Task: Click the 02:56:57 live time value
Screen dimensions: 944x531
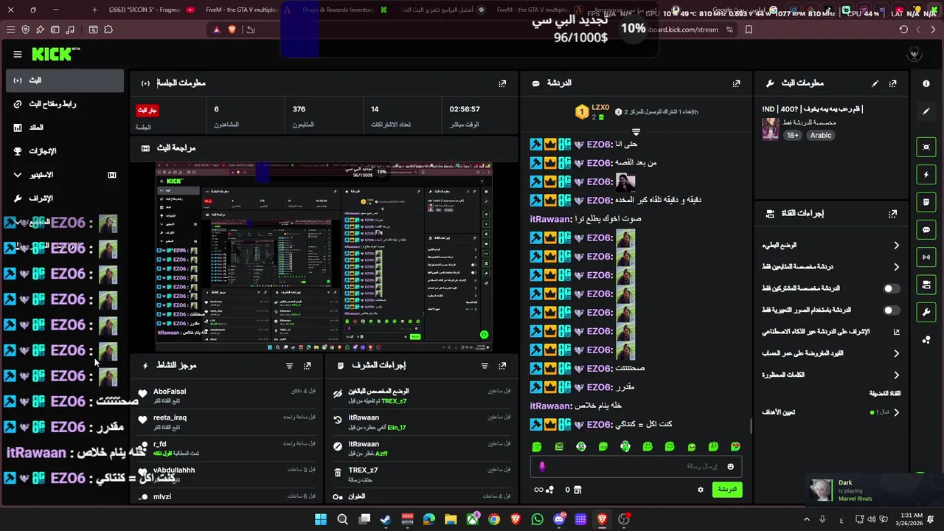Action: coord(465,109)
